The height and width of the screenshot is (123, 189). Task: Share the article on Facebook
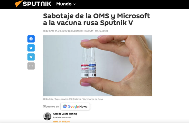(31, 39)
